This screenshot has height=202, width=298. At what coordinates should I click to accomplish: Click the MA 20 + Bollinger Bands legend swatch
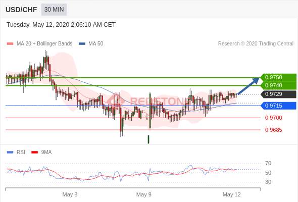10,44
